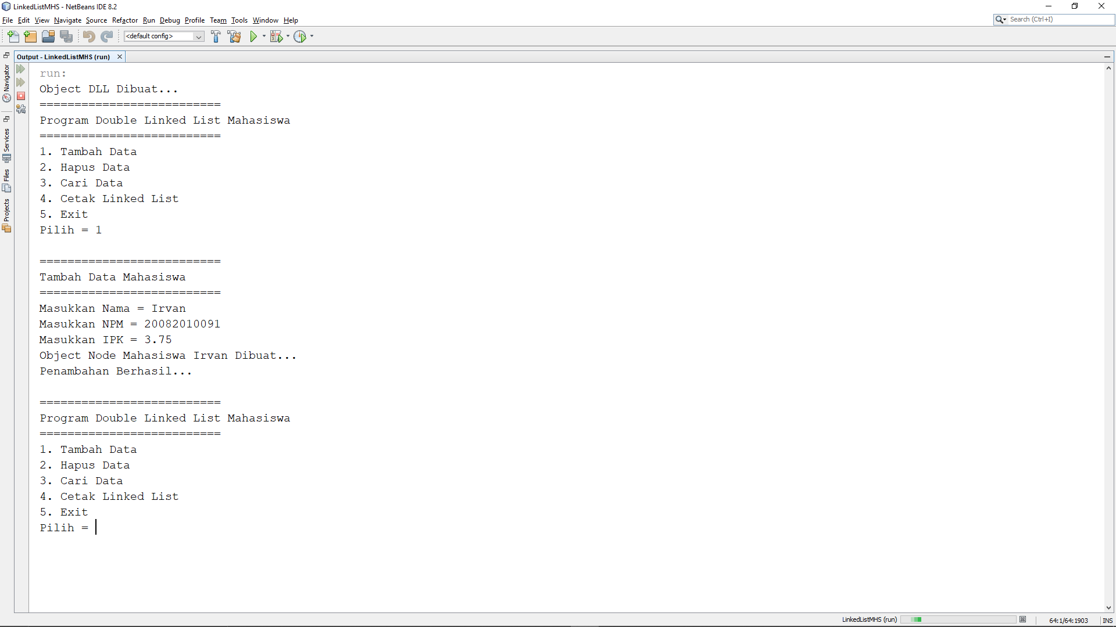Click the New File toolbar icon
The width and height of the screenshot is (1116, 627).
pos(13,37)
